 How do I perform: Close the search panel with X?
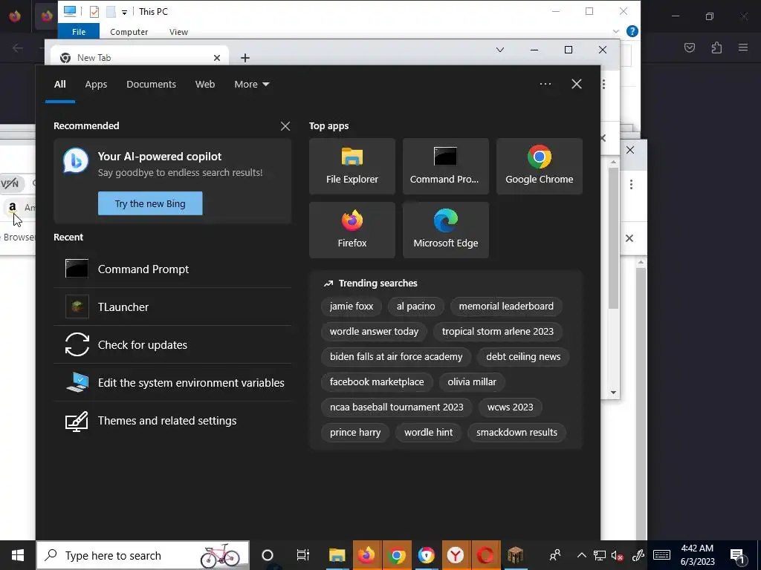coord(577,84)
